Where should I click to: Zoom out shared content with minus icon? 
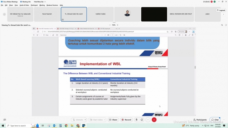click(110, 25)
